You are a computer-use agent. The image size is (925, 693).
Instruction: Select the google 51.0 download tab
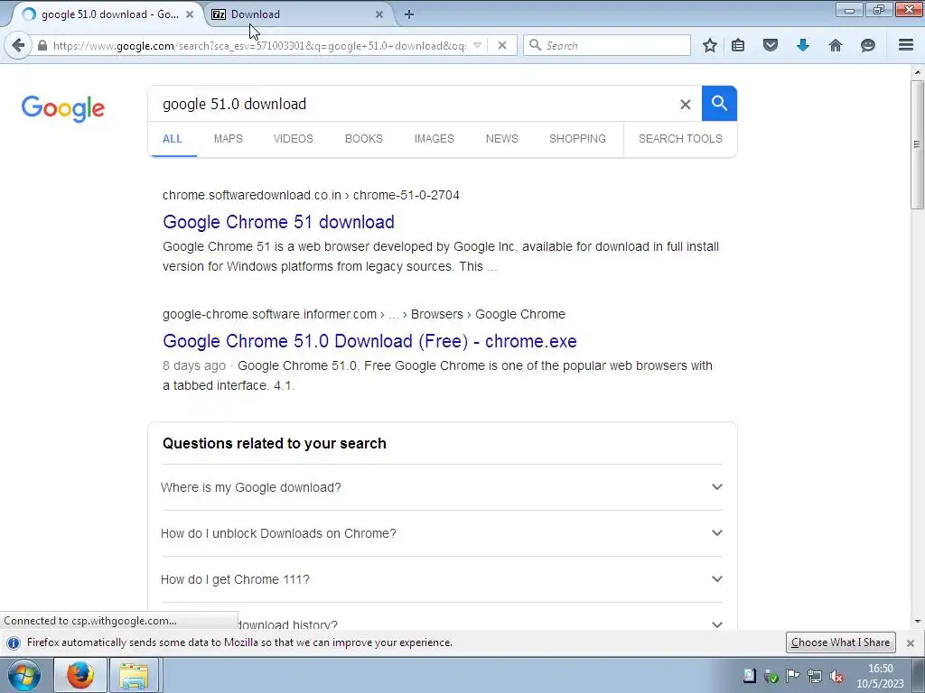coord(107,14)
